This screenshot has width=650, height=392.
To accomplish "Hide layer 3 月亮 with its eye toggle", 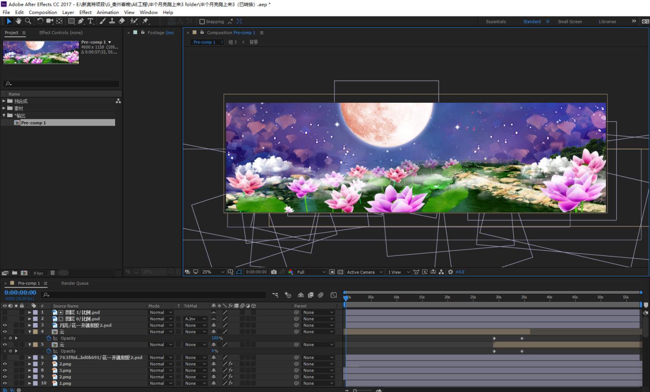I will click(5, 325).
